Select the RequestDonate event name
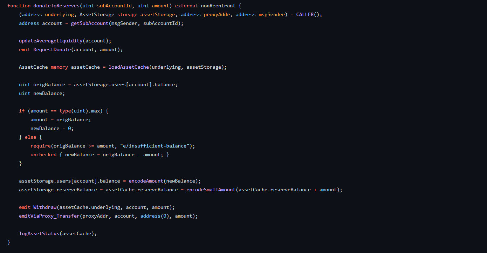This screenshot has width=487, height=253. point(52,50)
